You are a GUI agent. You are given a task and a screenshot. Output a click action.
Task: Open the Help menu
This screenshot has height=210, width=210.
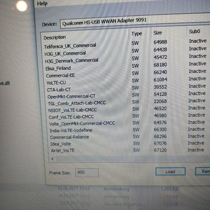(x=42, y=3)
